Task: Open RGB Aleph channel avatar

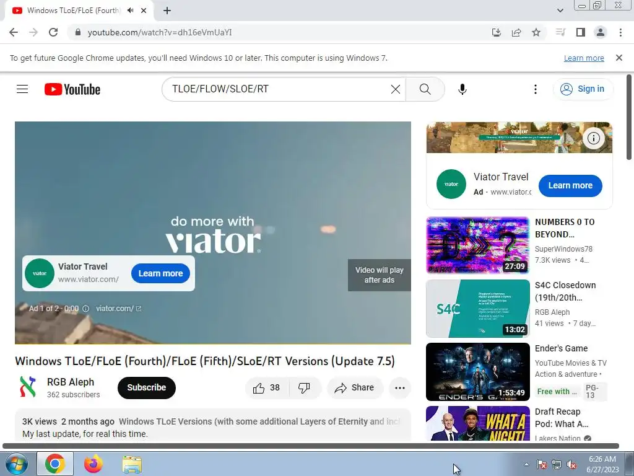Action: [28, 387]
